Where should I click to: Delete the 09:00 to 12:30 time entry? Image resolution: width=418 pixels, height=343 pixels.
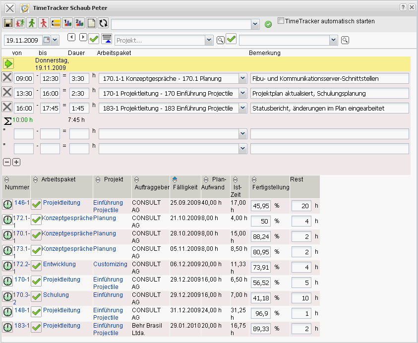coord(7,77)
